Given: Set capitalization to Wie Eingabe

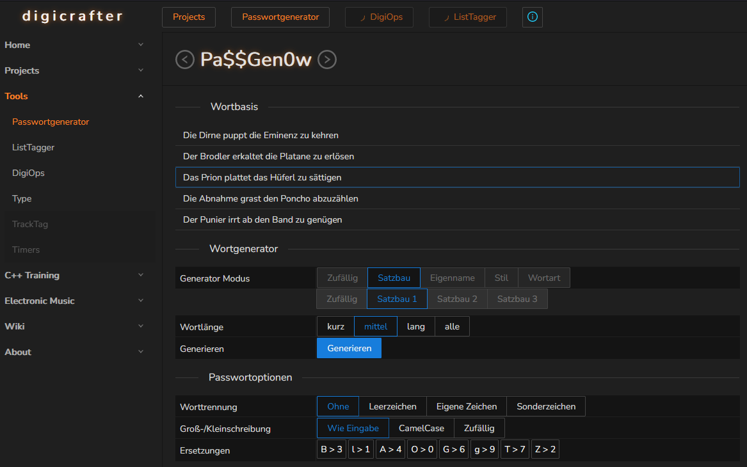Looking at the screenshot, I should point(353,428).
